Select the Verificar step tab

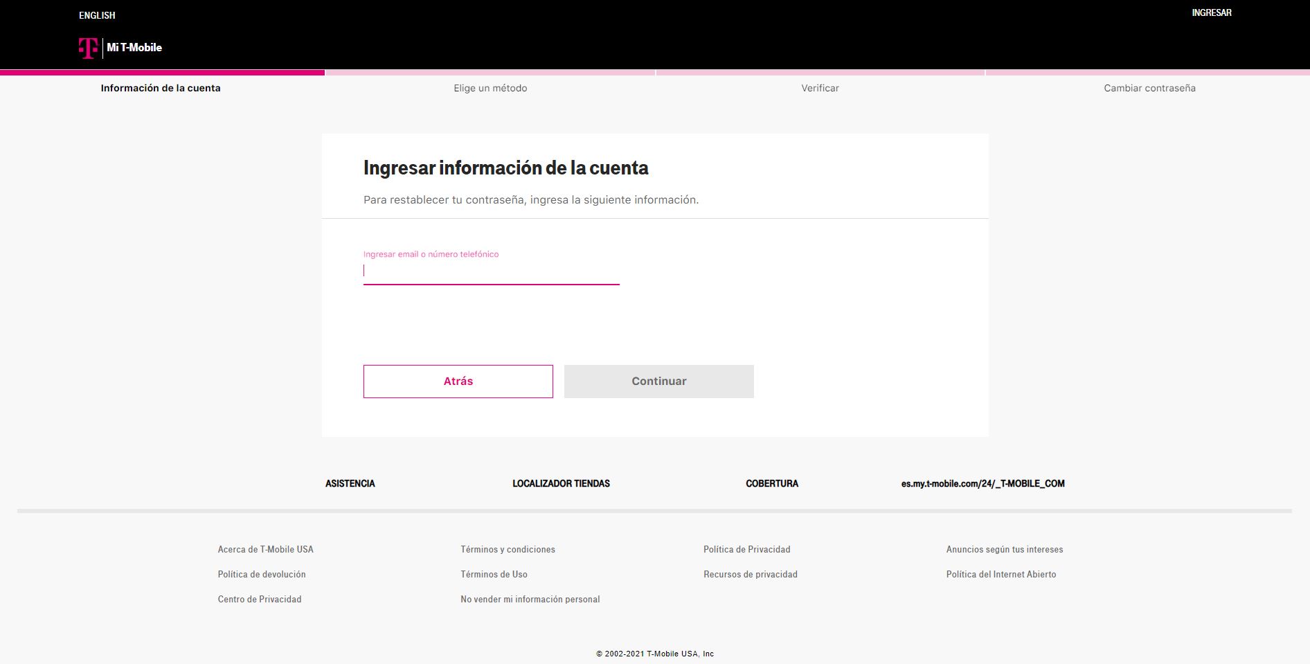(820, 88)
